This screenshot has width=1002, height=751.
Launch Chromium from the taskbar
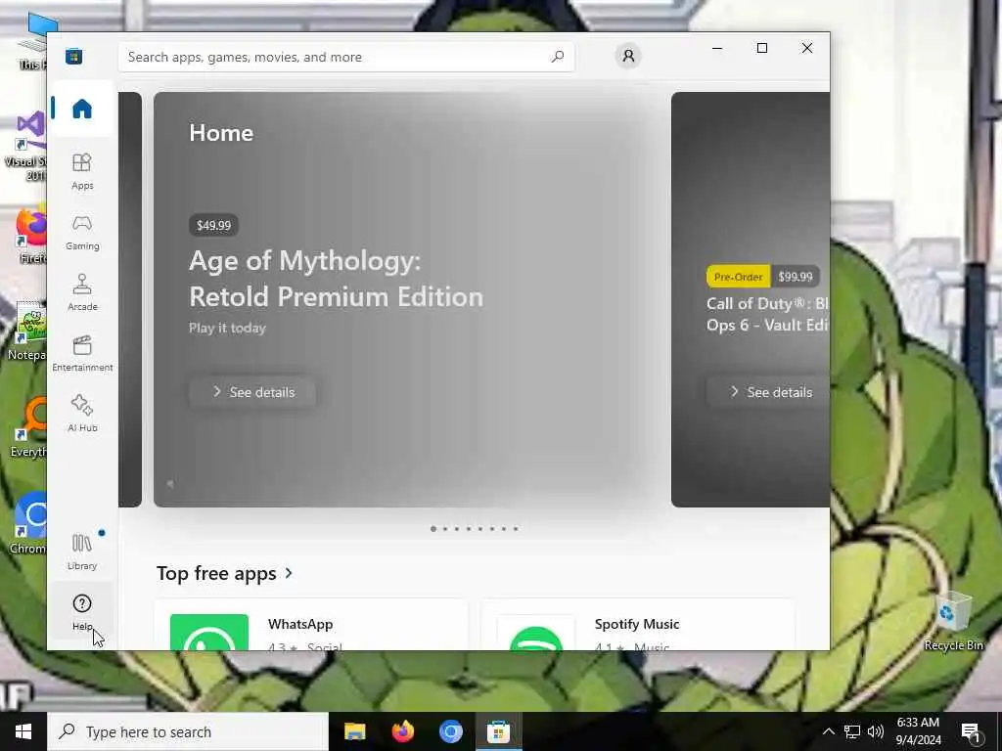450,731
